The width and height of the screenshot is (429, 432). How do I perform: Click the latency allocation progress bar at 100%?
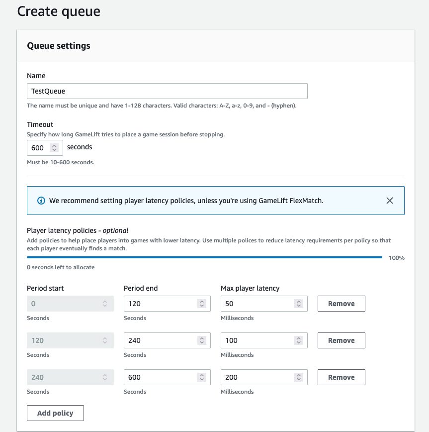204,257
